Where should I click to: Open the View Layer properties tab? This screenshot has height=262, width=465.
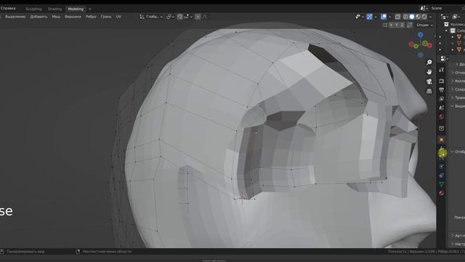pos(442,99)
